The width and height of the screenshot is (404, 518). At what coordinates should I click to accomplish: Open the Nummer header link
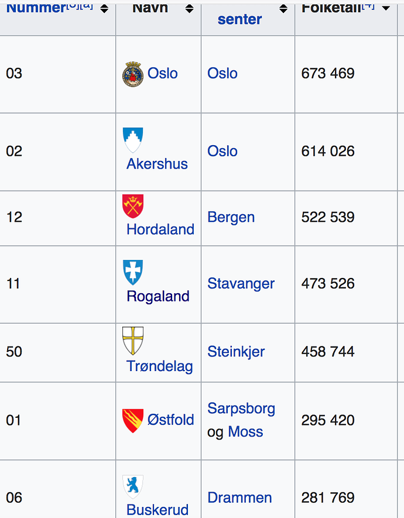[36, 8]
